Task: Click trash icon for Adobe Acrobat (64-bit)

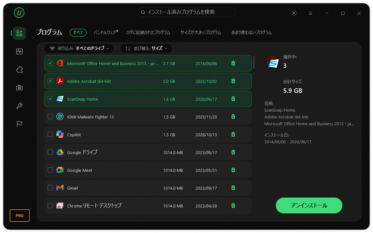Action: (x=233, y=81)
